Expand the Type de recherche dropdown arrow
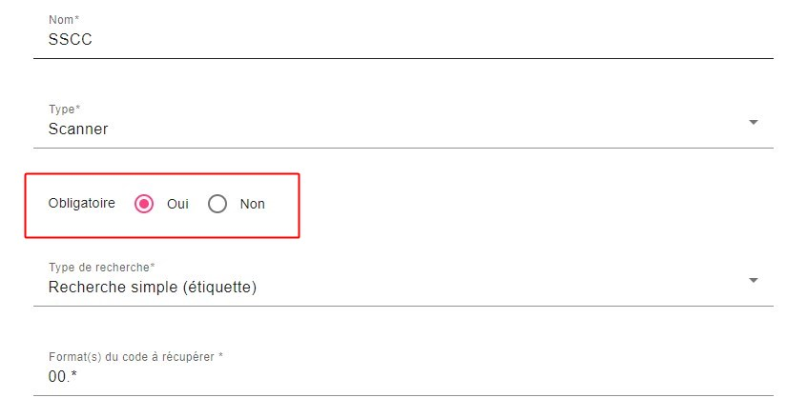The height and width of the screenshot is (418, 807). pos(754,281)
